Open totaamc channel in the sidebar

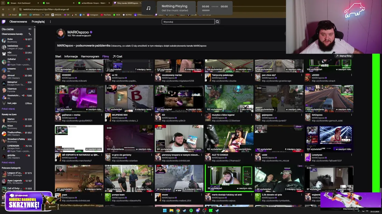(18, 70)
